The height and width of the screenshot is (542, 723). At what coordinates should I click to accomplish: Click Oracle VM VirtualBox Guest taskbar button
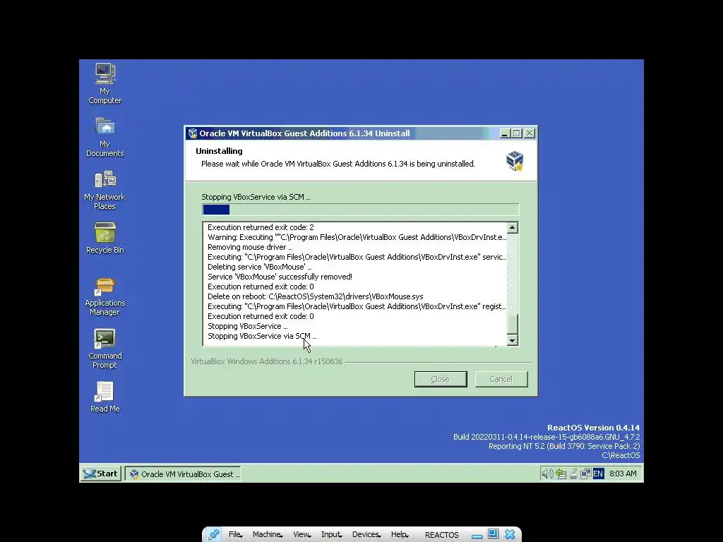184,474
